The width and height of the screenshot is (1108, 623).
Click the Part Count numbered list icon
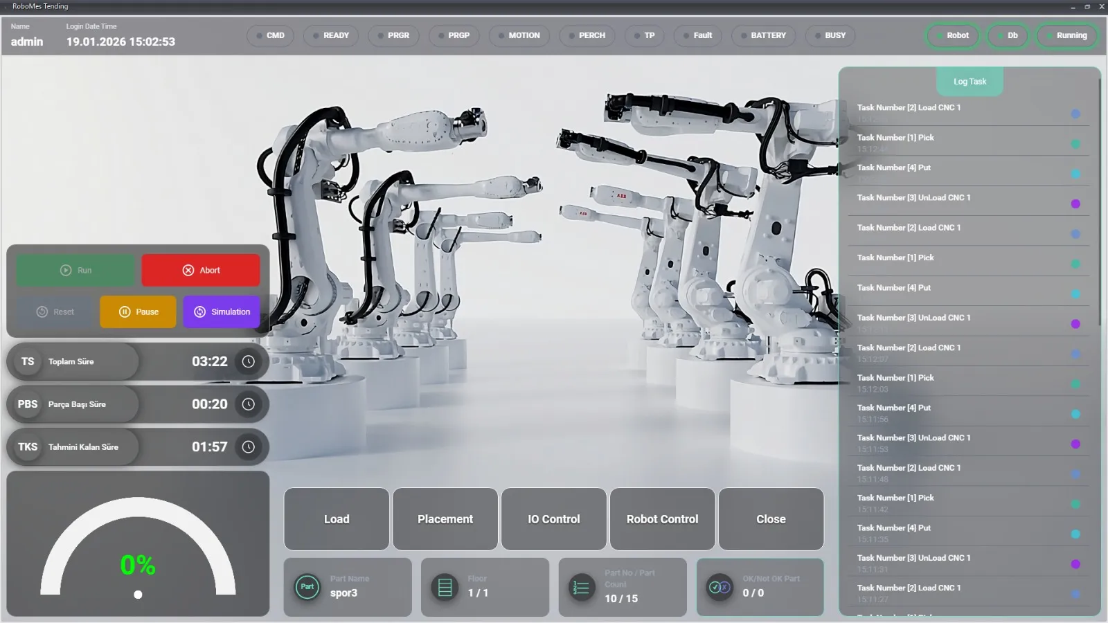pyautogui.click(x=582, y=588)
